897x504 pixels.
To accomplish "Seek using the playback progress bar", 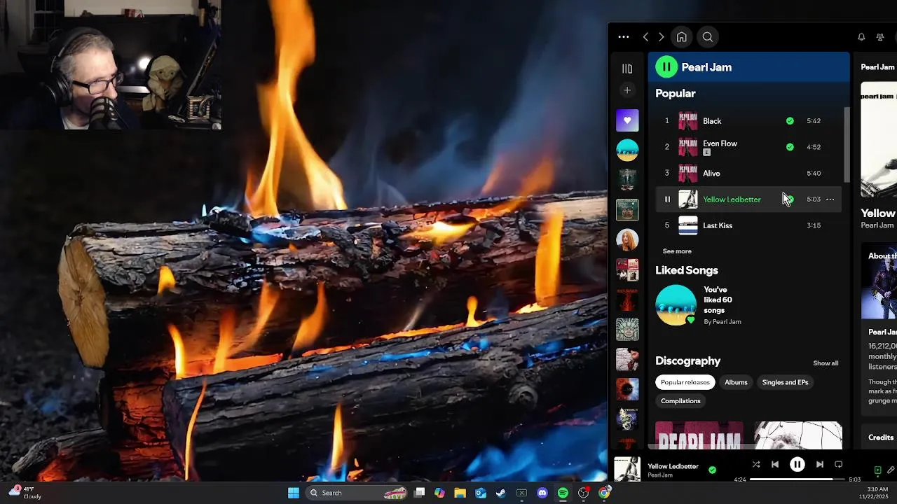I will coord(797,479).
